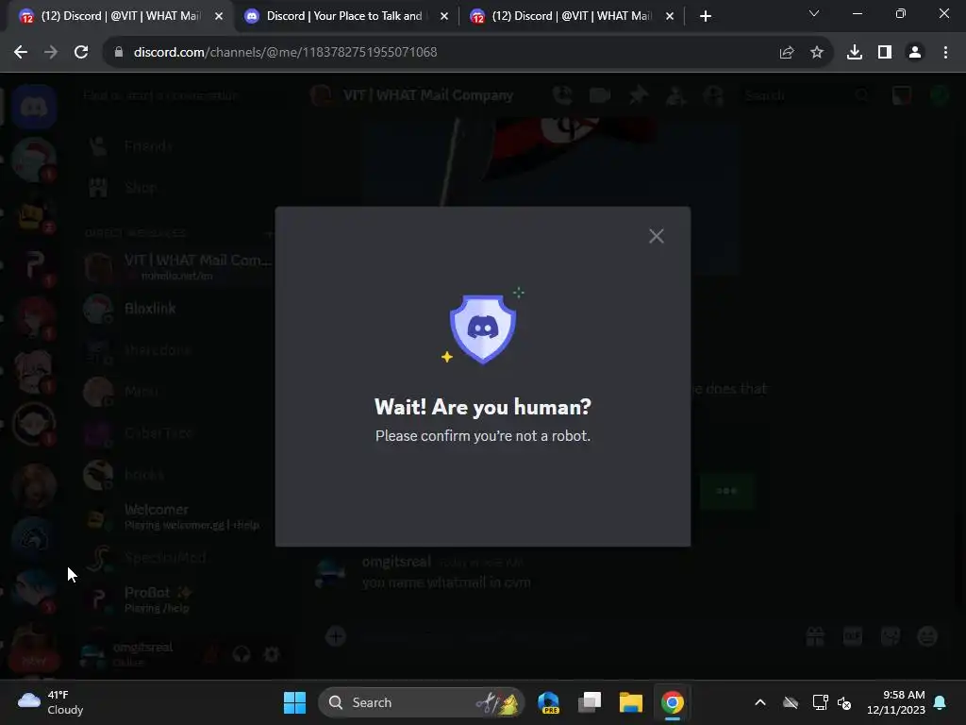Go forward to next page

51,53
